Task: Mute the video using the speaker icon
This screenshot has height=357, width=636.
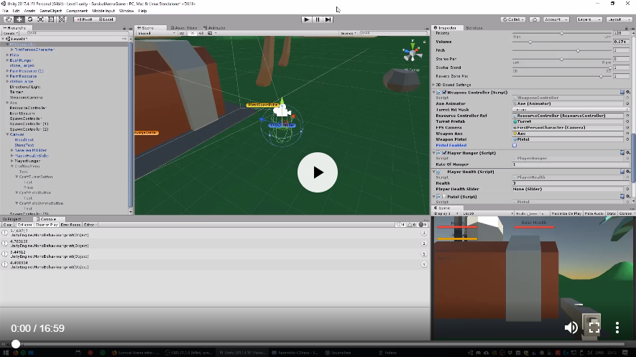Action: 571,328
